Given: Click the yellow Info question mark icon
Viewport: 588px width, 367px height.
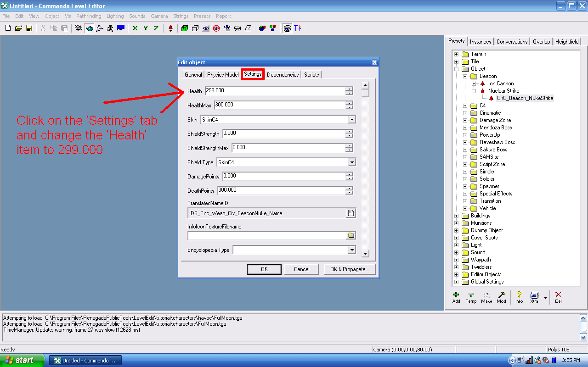Looking at the screenshot, I should click(519, 296).
